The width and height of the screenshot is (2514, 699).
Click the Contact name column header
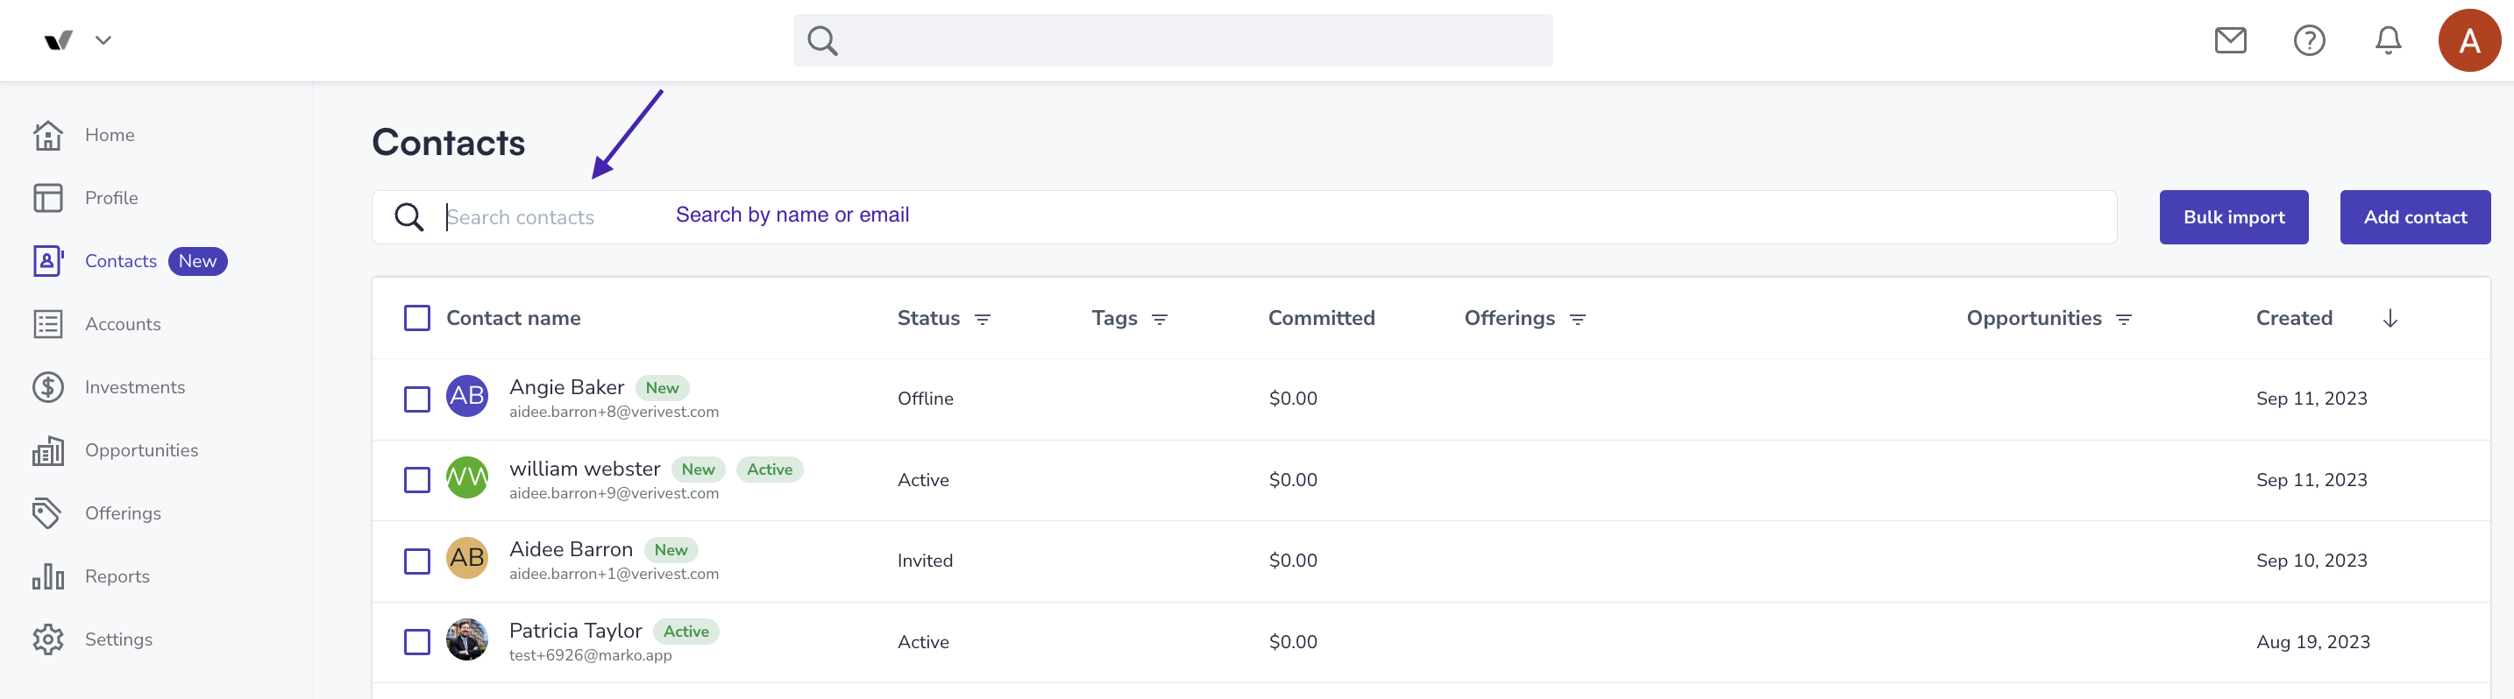(514, 318)
